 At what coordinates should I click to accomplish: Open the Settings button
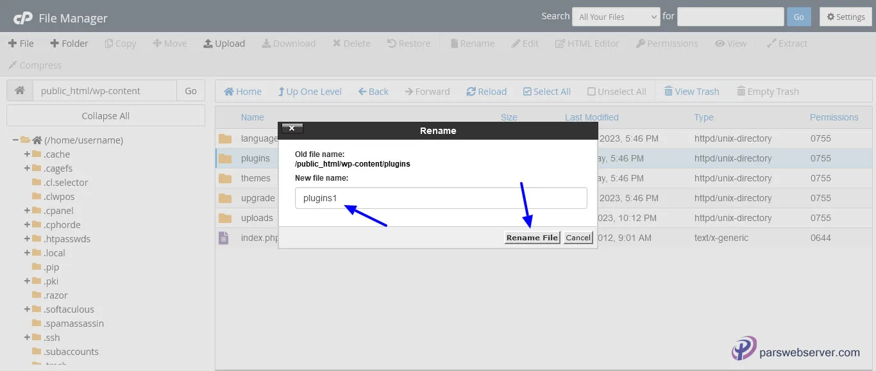[845, 17]
